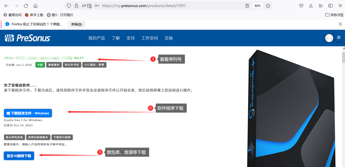This screenshot has height=167, width=345.
Task: Toggle reader view icon in address bar
Action: 247,6
